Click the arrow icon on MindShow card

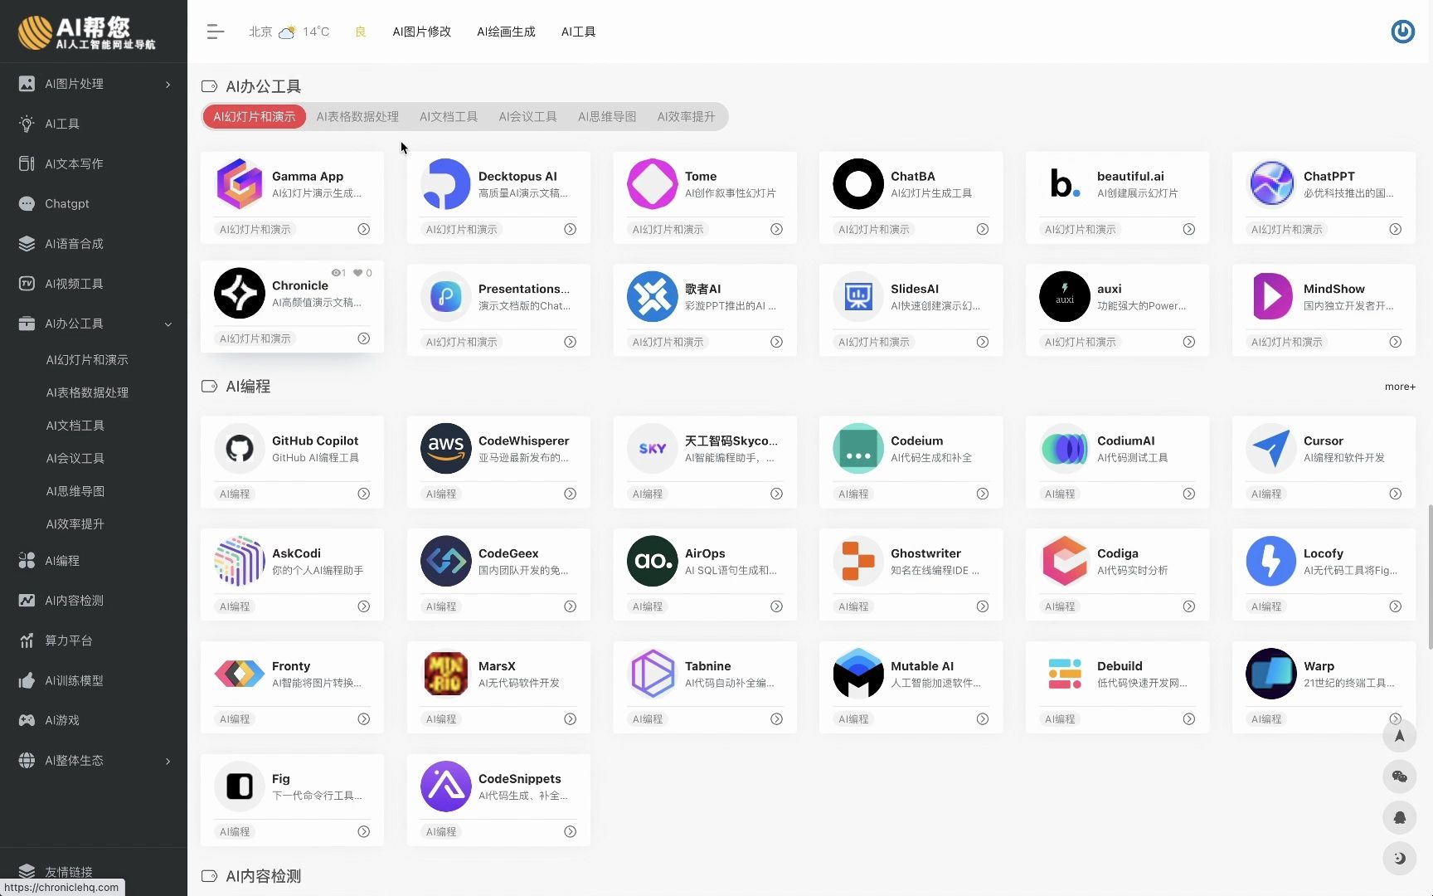[1395, 342]
